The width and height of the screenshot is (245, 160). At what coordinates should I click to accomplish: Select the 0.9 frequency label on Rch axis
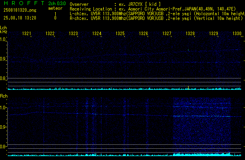click(x=3, y=127)
